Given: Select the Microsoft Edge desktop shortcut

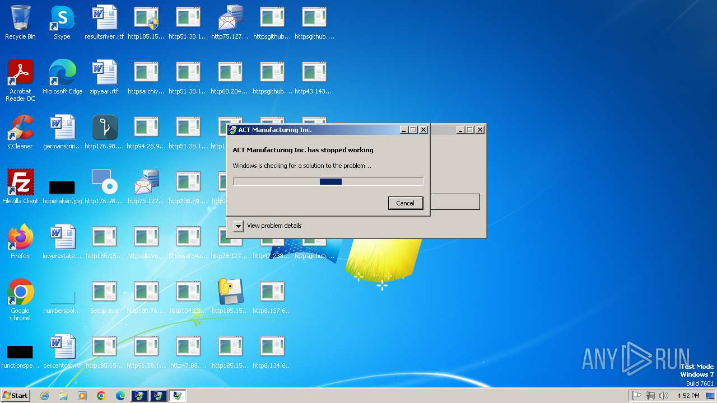Looking at the screenshot, I should click(x=62, y=78).
